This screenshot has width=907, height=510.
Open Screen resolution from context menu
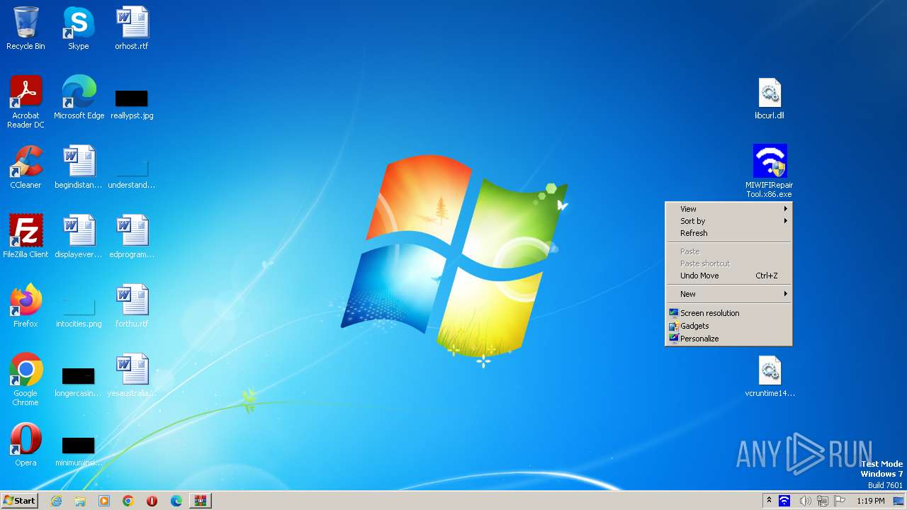tap(728, 313)
